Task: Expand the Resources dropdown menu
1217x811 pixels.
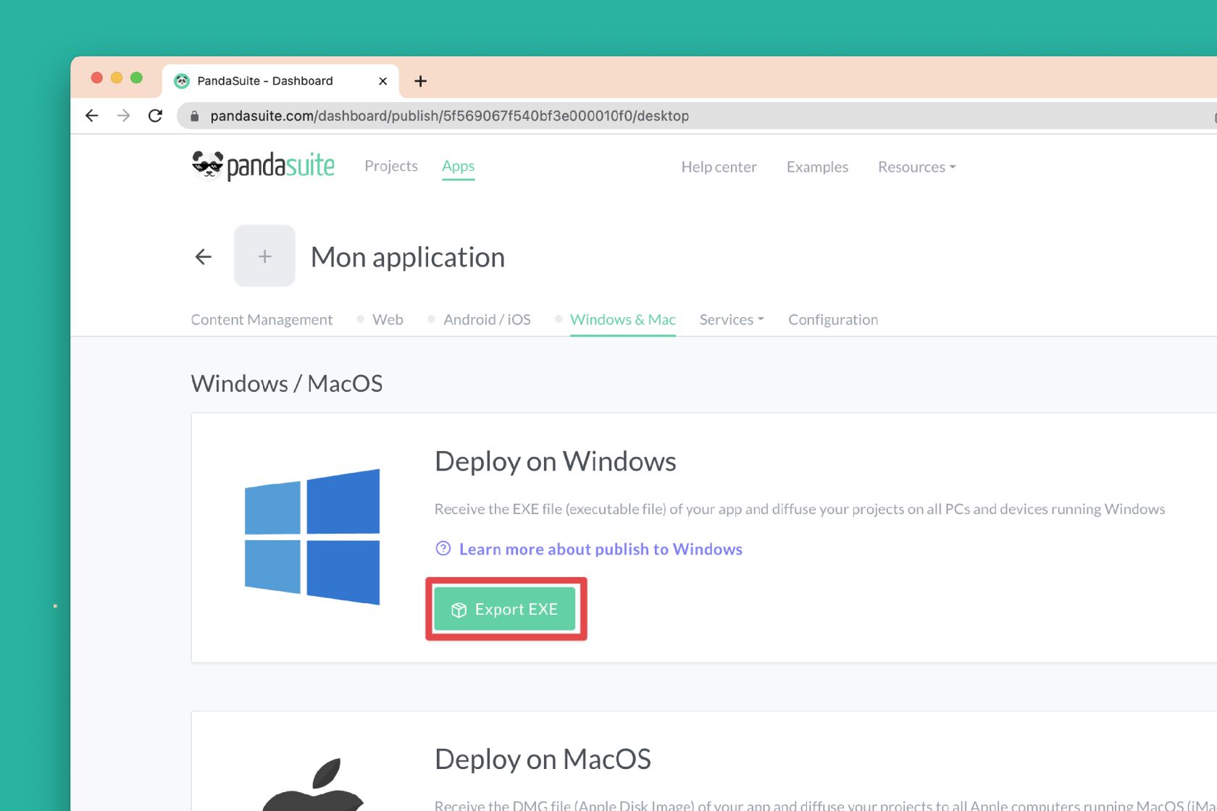Action: coord(916,167)
